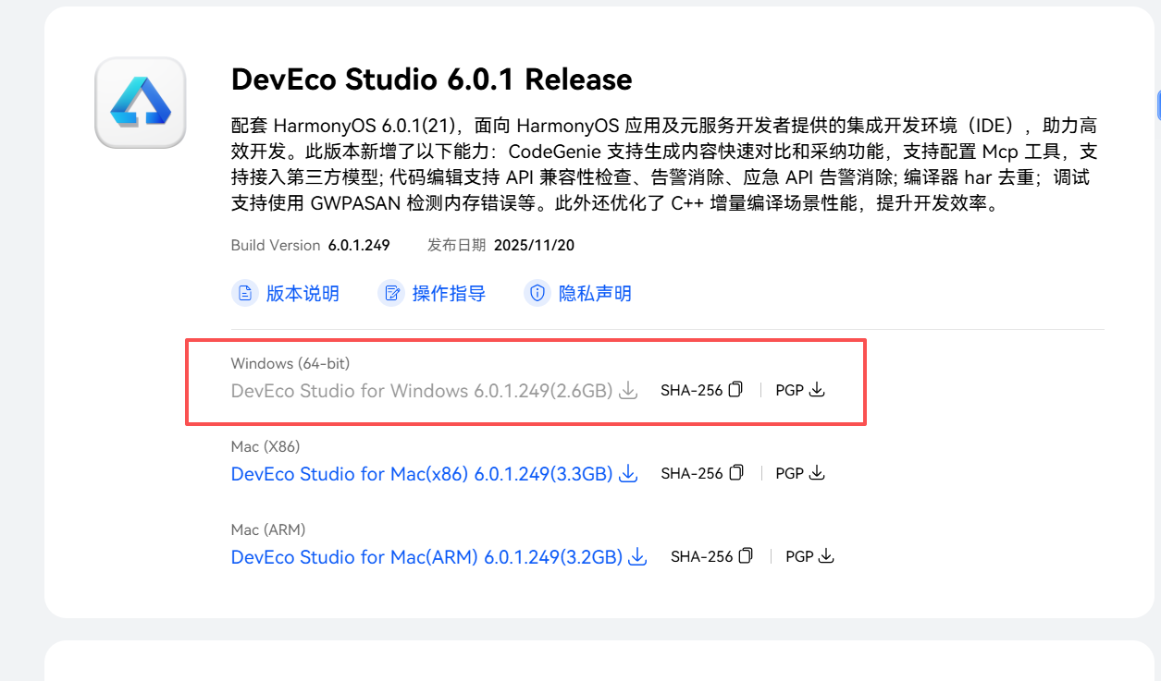This screenshot has width=1161, height=681.
Task: Click download arrow icon for Mac(ARM) package
Action: [637, 557]
